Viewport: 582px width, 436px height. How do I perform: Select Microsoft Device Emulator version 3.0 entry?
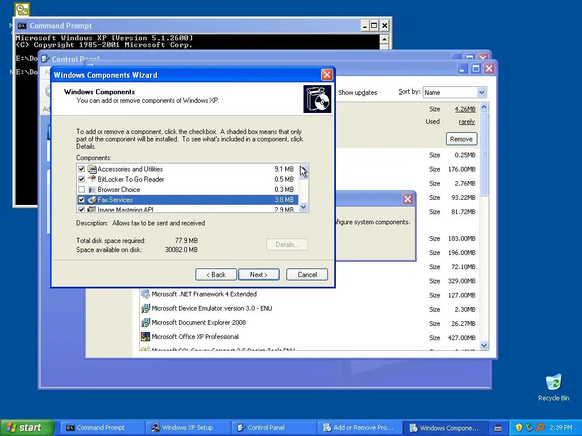pyautogui.click(x=211, y=308)
